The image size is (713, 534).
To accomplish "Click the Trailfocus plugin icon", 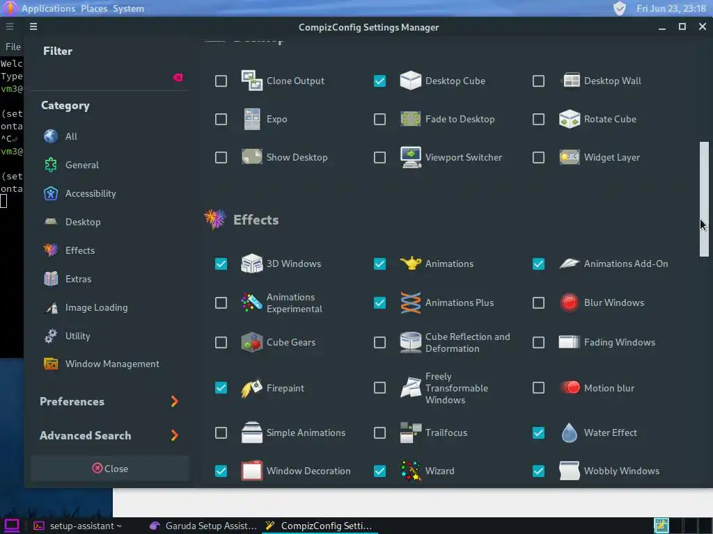I will point(410,432).
